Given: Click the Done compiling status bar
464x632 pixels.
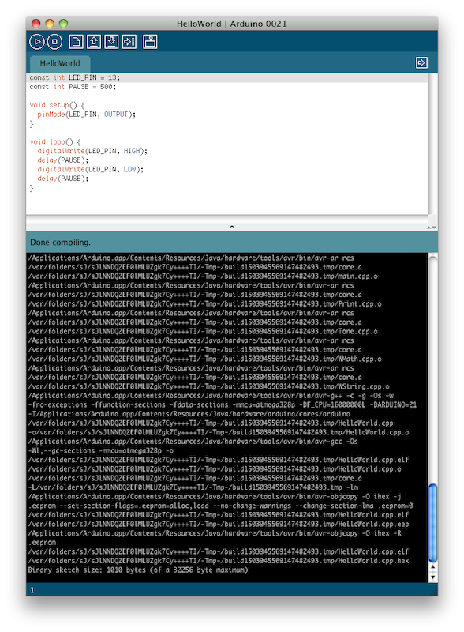Looking at the screenshot, I should 231,243.
